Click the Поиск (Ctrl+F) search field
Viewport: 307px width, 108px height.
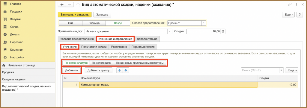tap(260, 70)
